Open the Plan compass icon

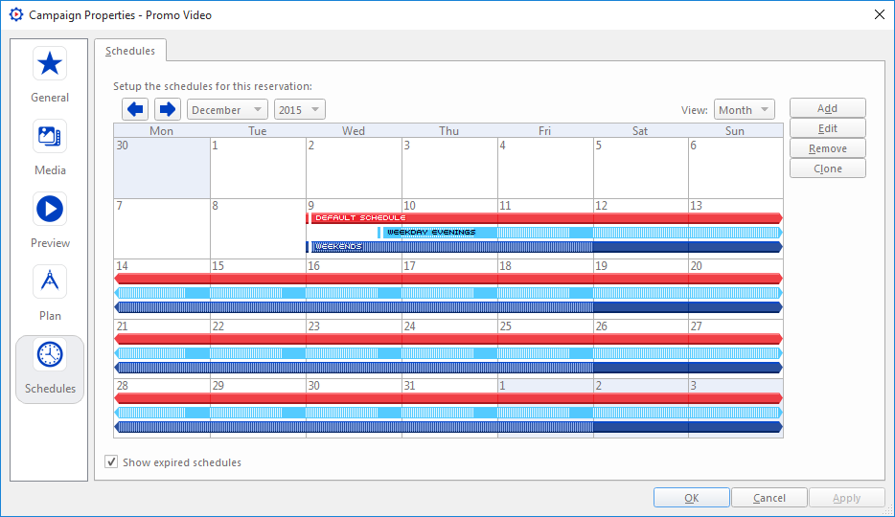coord(50,282)
